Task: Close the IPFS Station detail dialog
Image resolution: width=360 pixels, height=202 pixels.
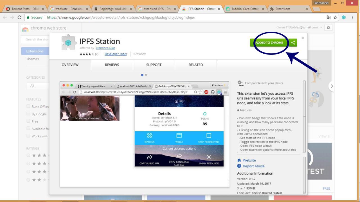Action: [x=303, y=38]
